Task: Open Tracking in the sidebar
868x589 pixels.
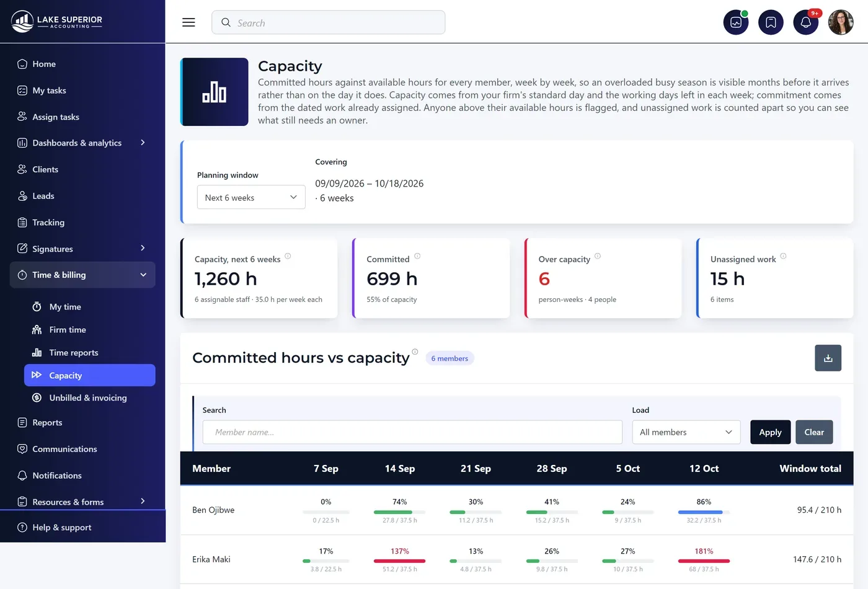Action: (x=82, y=222)
